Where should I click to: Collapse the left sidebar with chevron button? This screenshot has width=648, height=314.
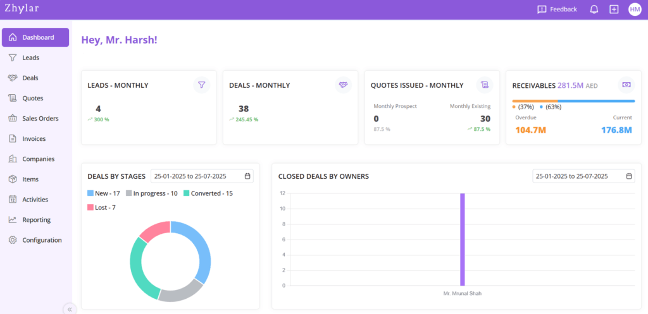69,309
